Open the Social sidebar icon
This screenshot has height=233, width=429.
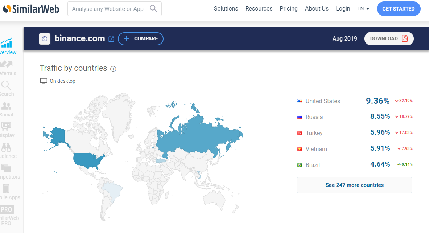pos(6,106)
